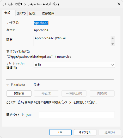Open the ログオン tab

click(x=21, y=13)
